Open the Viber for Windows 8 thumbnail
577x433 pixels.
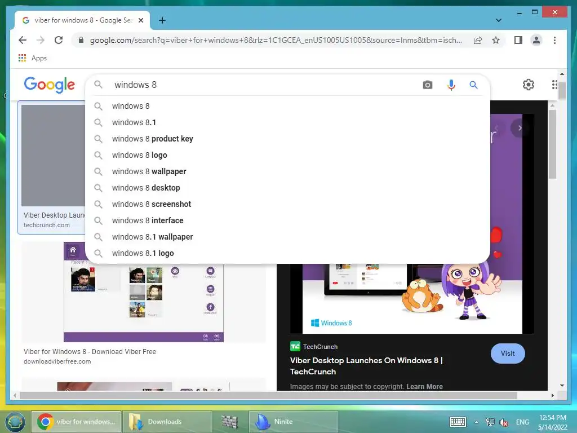tap(144, 292)
